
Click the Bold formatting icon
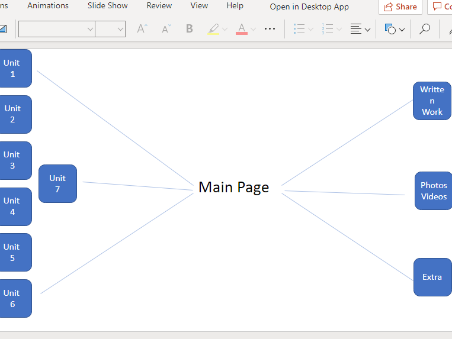pyautogui.click(x=189, y=29)
